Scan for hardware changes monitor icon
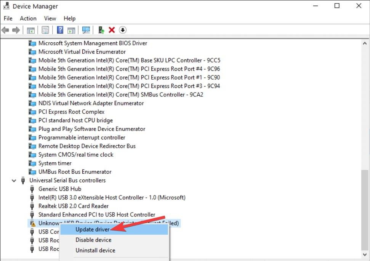The width and height of the screenshot is (370, 261). click(x=86, y=30)
